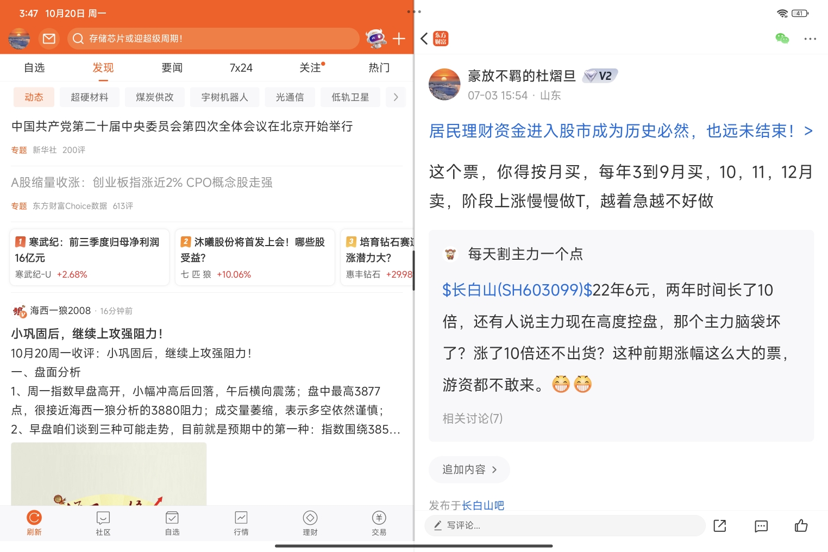Open 寒武纪 前三季度归母净利润 card
Image resolution: width=828 pixels, height=552 pixels.
pyautogui.click(x=90, y=257)
